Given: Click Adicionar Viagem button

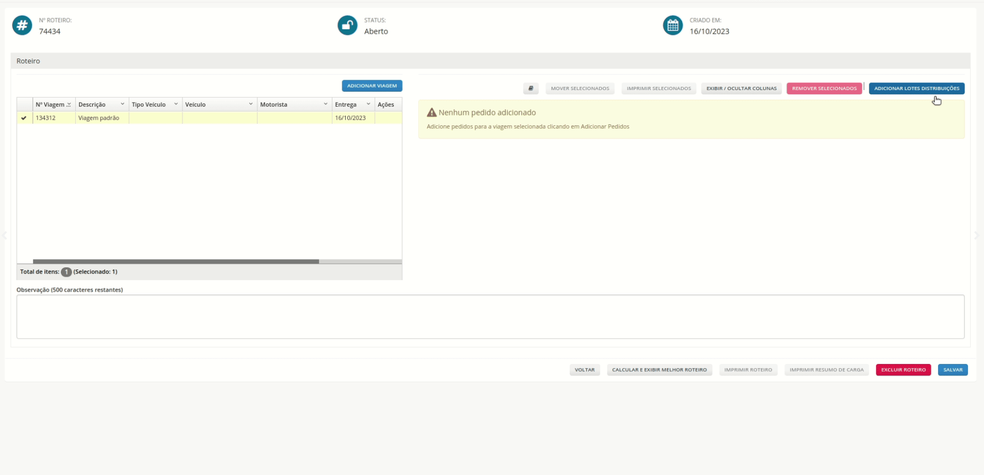Looking at the screenshot, I should point(372,86).
